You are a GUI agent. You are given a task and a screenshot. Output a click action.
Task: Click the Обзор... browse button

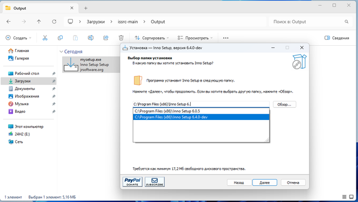point(285,104)
